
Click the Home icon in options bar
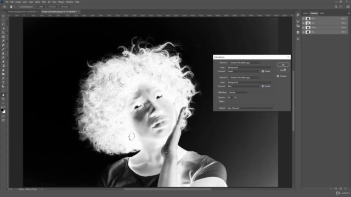coord(4,7)
